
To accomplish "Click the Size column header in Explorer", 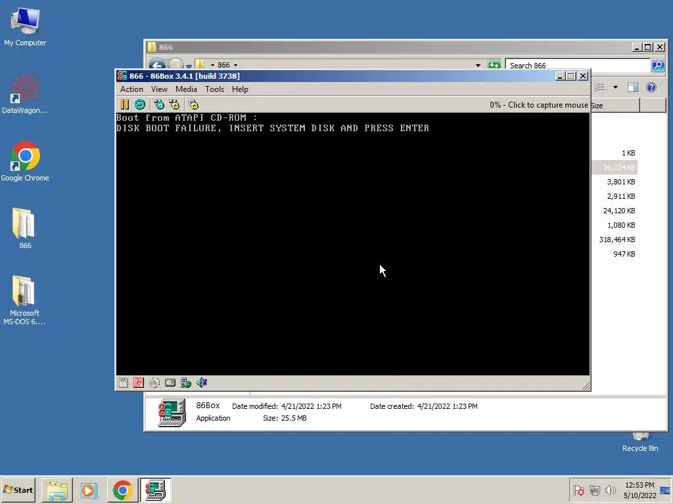I will tap(615, 106).
